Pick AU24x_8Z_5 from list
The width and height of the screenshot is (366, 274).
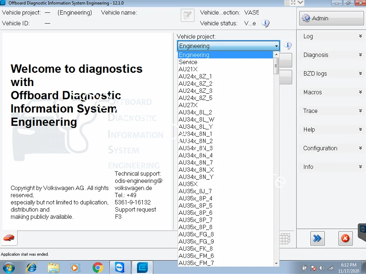tap(226, 98)
